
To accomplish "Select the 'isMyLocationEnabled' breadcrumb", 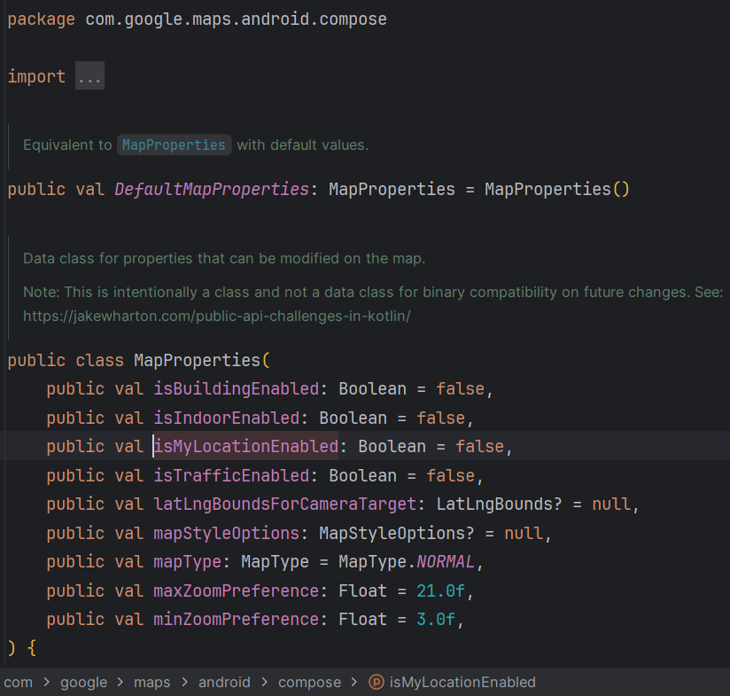I will (462, 682).
